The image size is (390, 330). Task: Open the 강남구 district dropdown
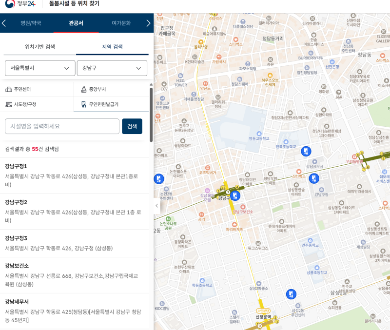(x=112, y=68)
